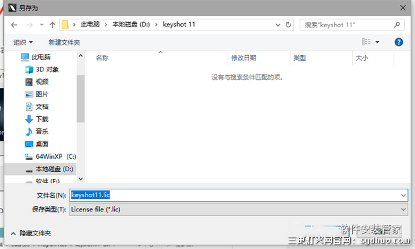The height and width of the screenshot is (249, 415).
Task: Click keyshot 11 breadcrumb segment
Action: [x=179, y=25]
